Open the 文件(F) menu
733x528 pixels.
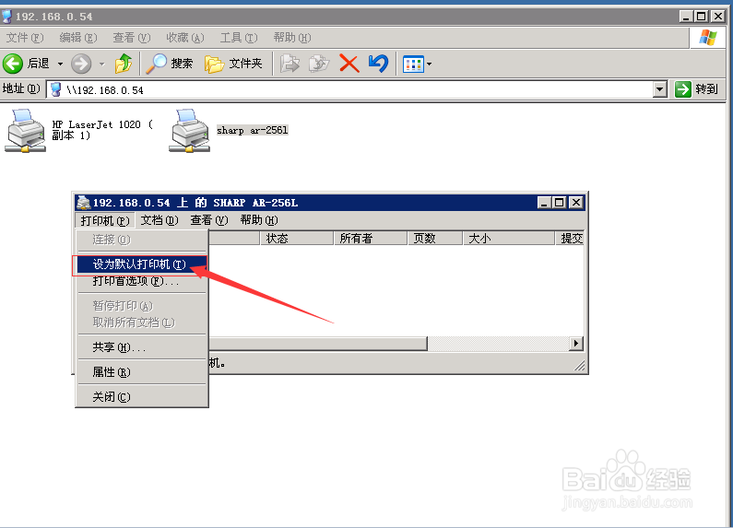coord(25,38)
